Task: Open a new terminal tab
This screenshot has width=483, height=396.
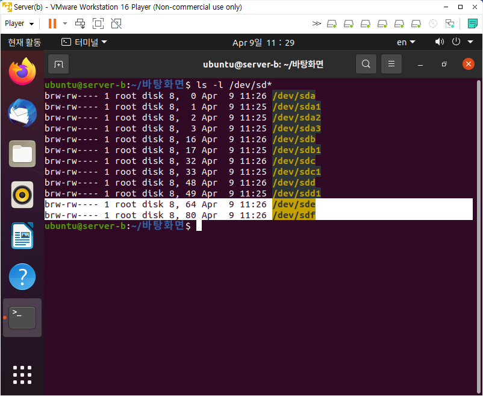Action: coord(58,64)
